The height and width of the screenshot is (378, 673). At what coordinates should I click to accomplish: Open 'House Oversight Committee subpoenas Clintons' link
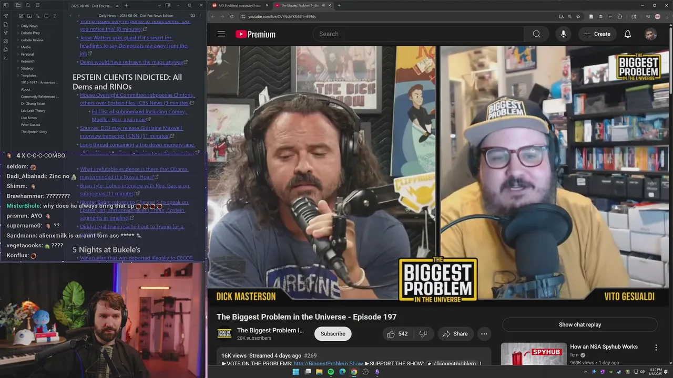click(137, 99)
